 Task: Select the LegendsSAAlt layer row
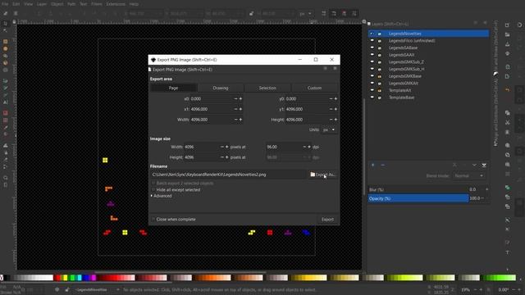click(x=428, y=55)
